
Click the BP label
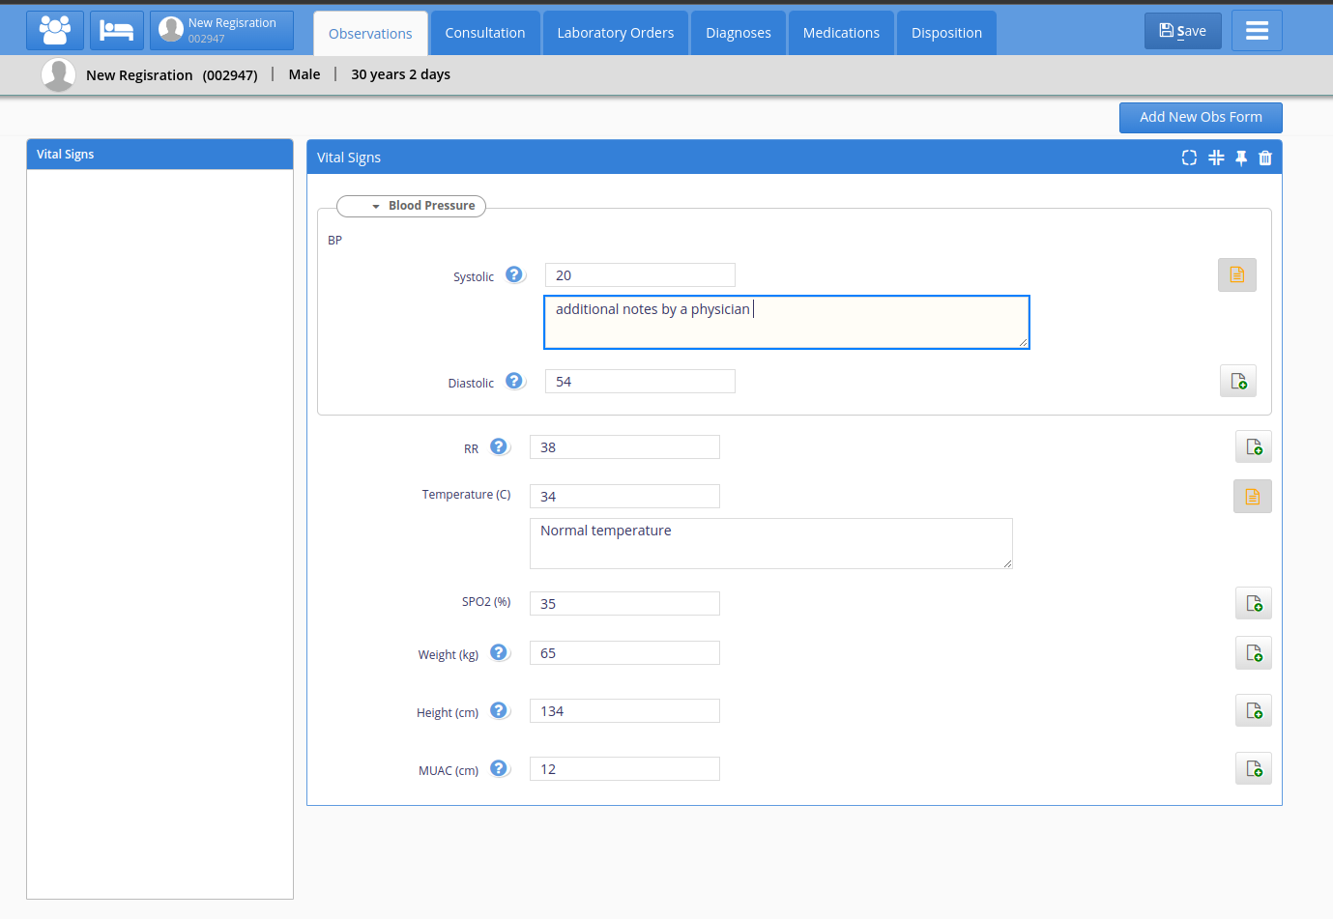pos(334,240)
